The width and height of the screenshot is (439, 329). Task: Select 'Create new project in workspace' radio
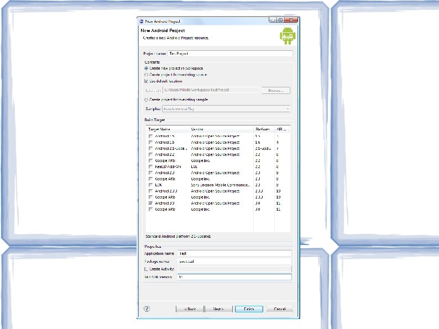146,69
